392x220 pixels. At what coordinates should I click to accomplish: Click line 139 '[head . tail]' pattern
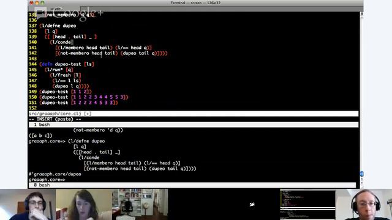pyautogui.click(x=69, y=37)
